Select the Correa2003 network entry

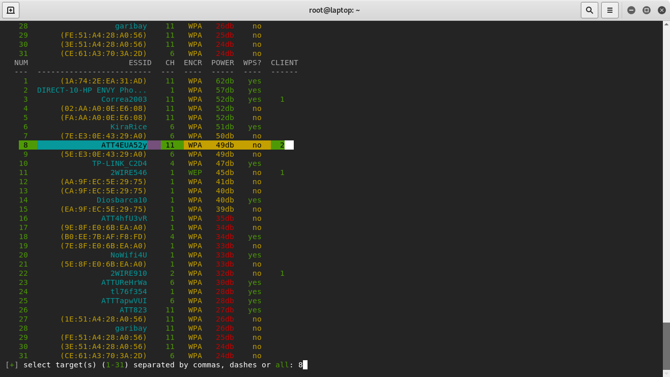click(124, 99)
